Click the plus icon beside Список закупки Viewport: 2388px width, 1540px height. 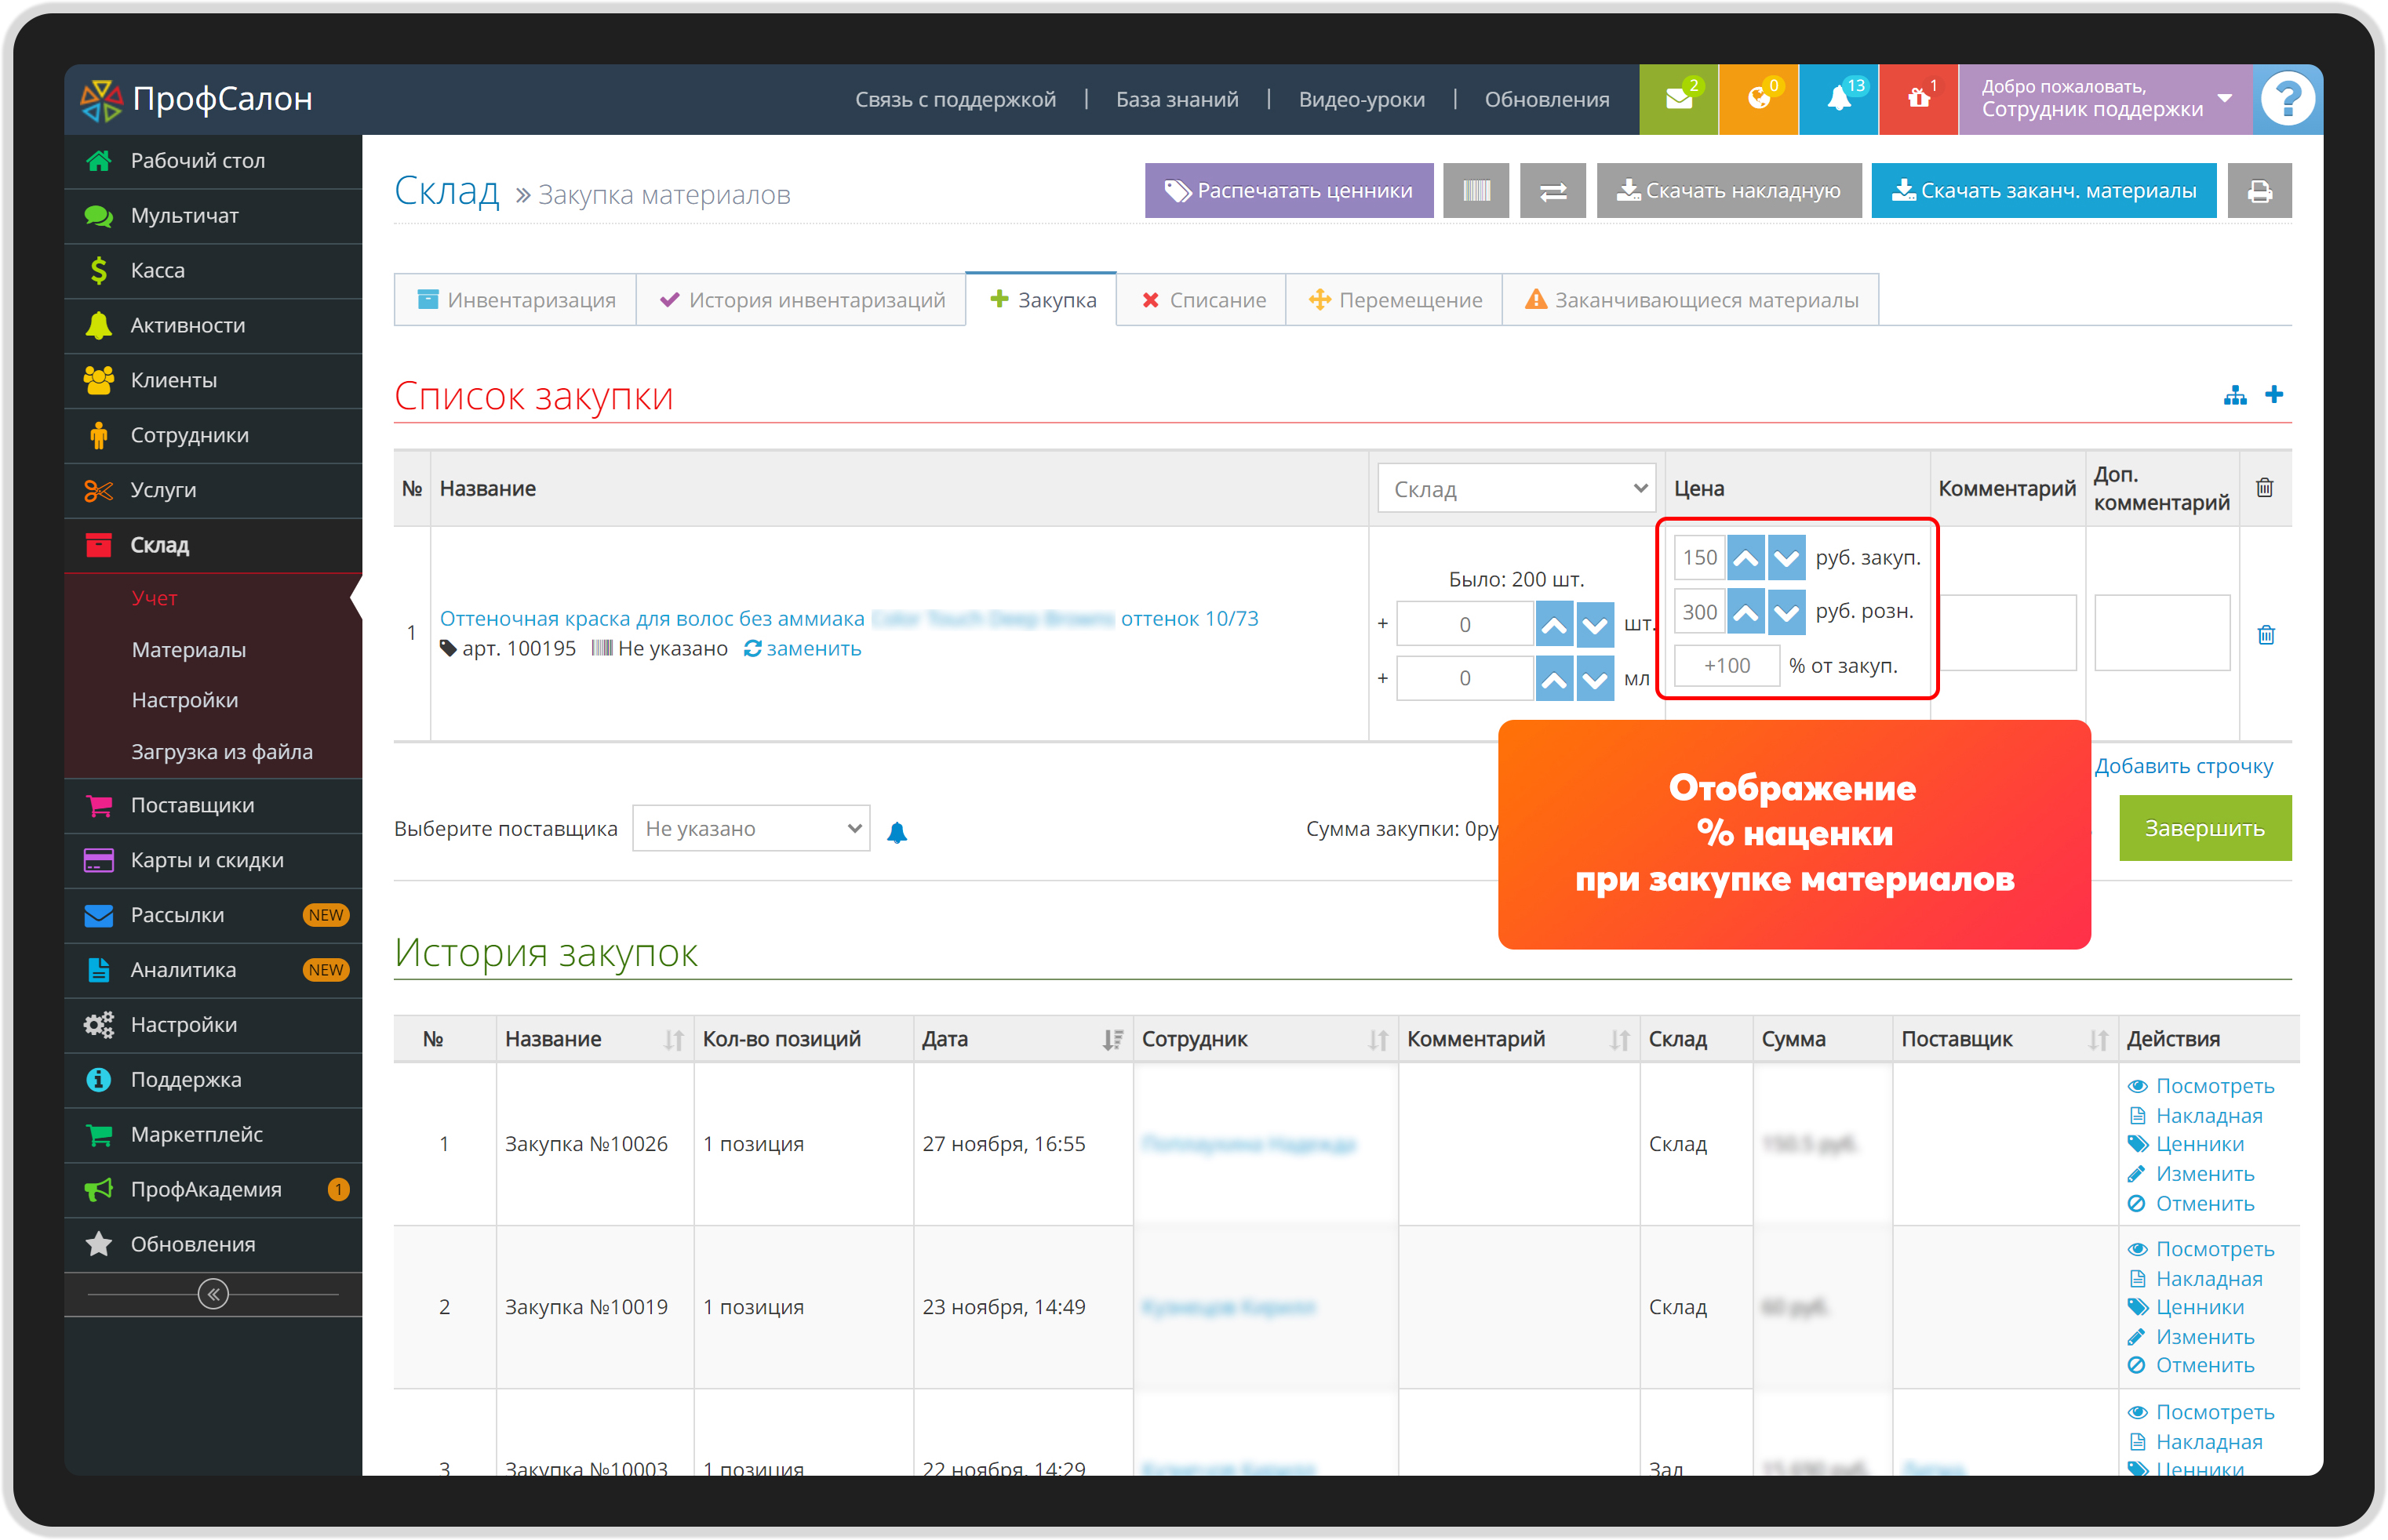coord(2274,395)
